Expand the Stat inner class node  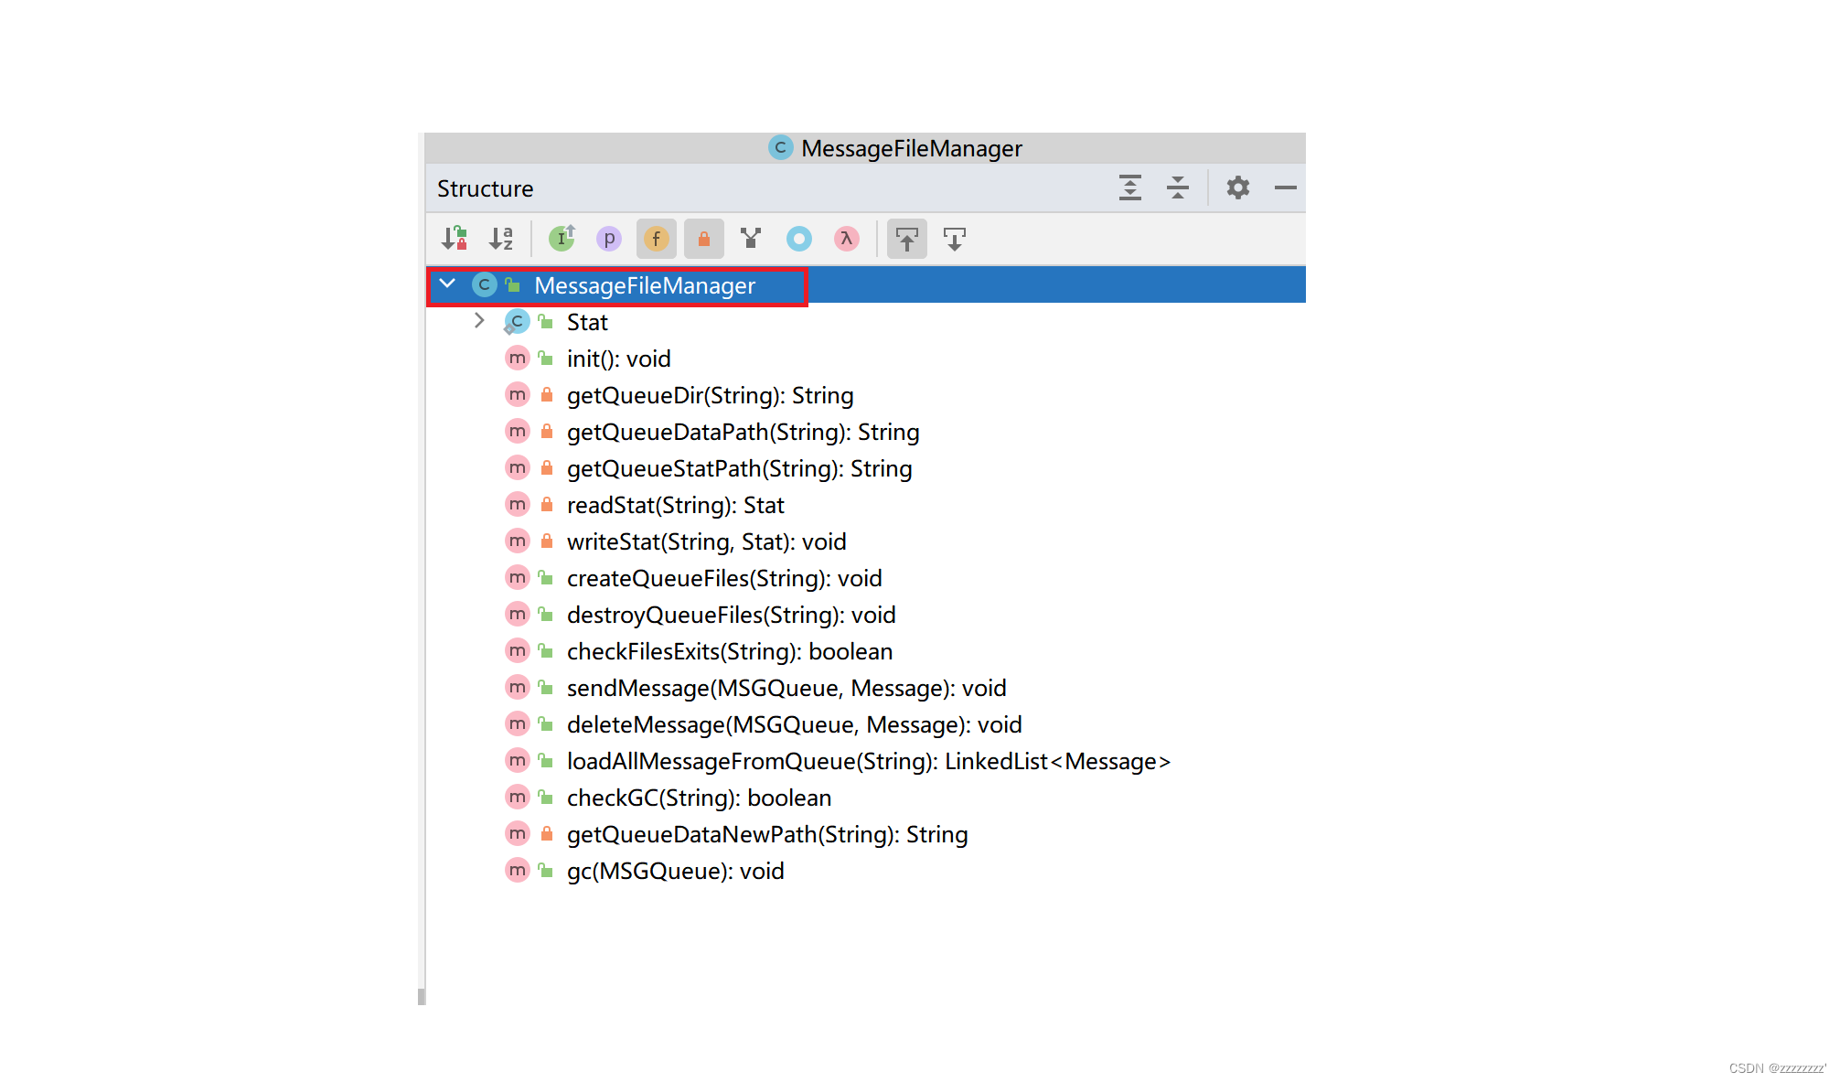tap(479, 321)
